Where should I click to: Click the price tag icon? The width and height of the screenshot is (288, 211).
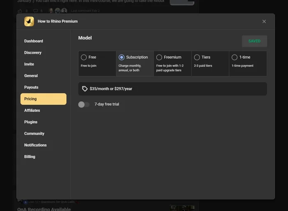click(x=85, y=89)
